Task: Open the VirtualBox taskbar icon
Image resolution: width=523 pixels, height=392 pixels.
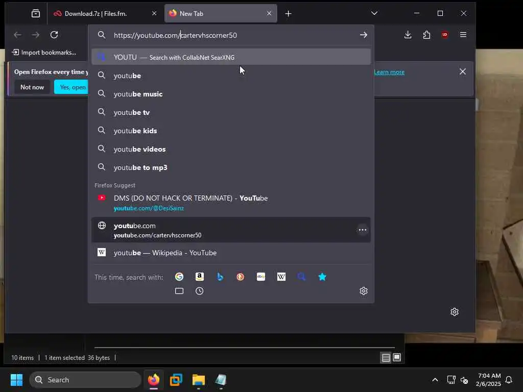Action: [x=176, y=380]
